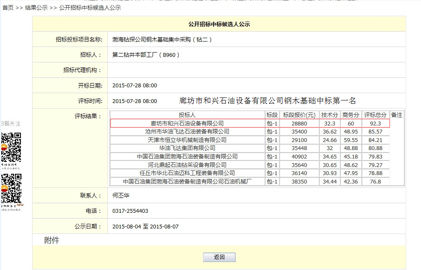Viewport: 421px width, 270px height.
Task: Click technical score 36.62
Action: point(330,131)
